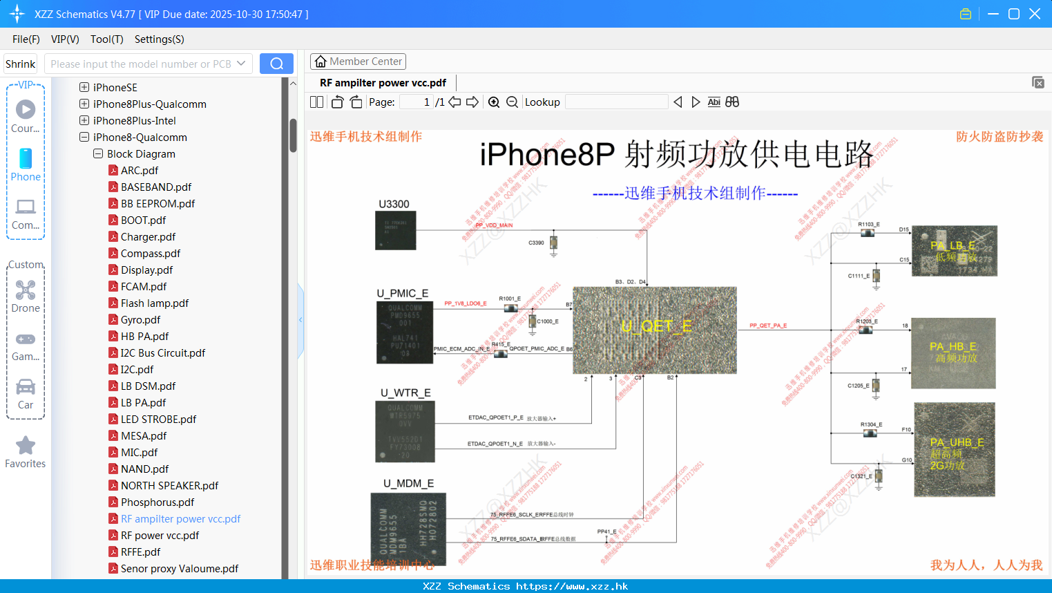Screen dimensions: 1052x593
Task: Select the Car category
Action: [x=26, y=394]
